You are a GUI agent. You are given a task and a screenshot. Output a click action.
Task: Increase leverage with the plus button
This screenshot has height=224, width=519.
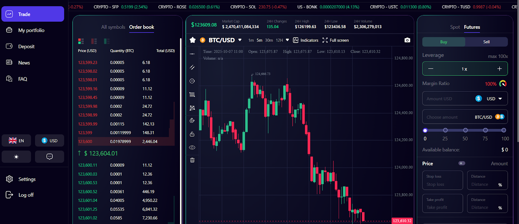pyautogui.click(x=499, y=69)
